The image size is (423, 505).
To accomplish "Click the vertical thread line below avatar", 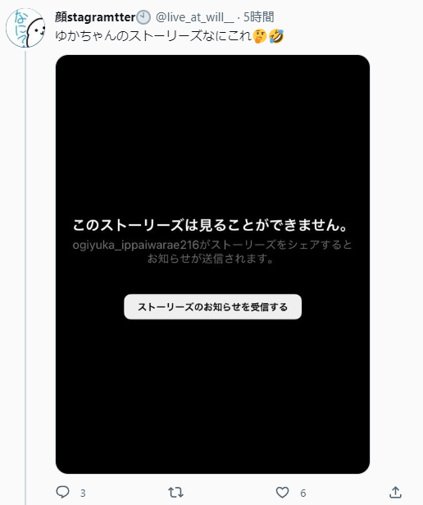I will click(25, 277).
